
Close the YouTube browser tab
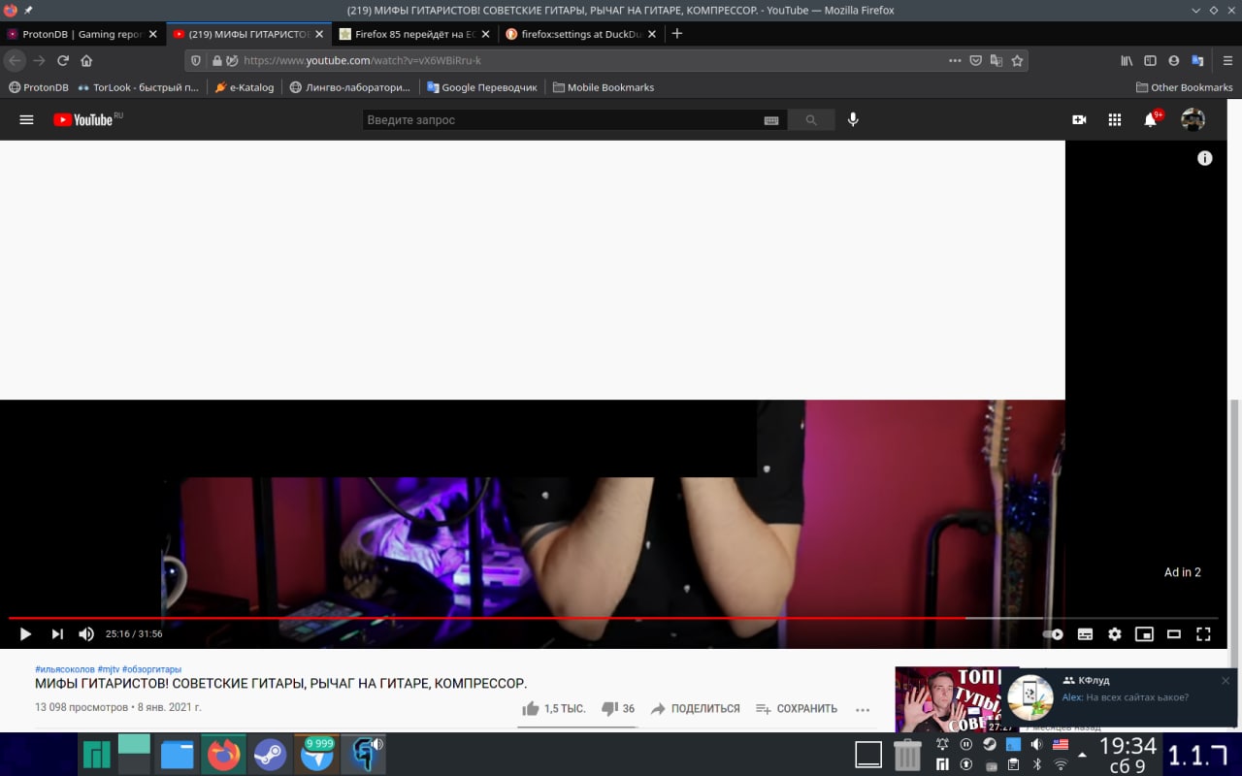319,34
